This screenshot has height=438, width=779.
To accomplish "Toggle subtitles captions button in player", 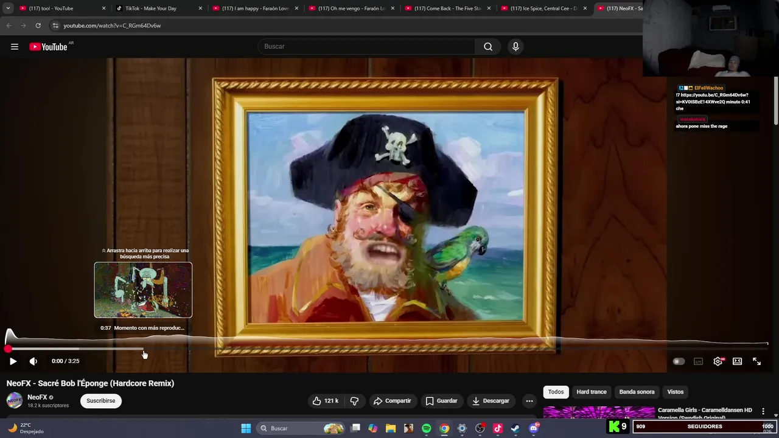I will click(699, 361).
